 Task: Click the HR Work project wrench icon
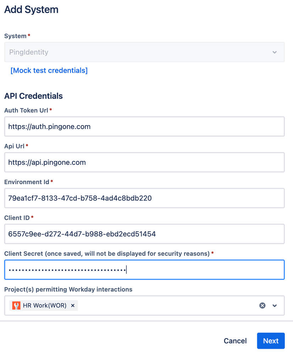(16, 305)
